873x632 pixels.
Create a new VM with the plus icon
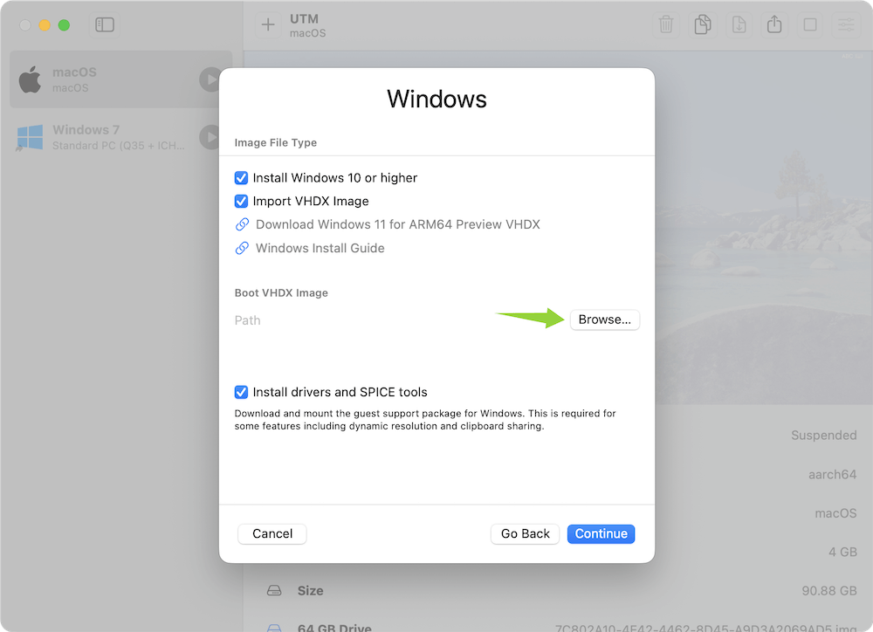[x=267, y=24]
